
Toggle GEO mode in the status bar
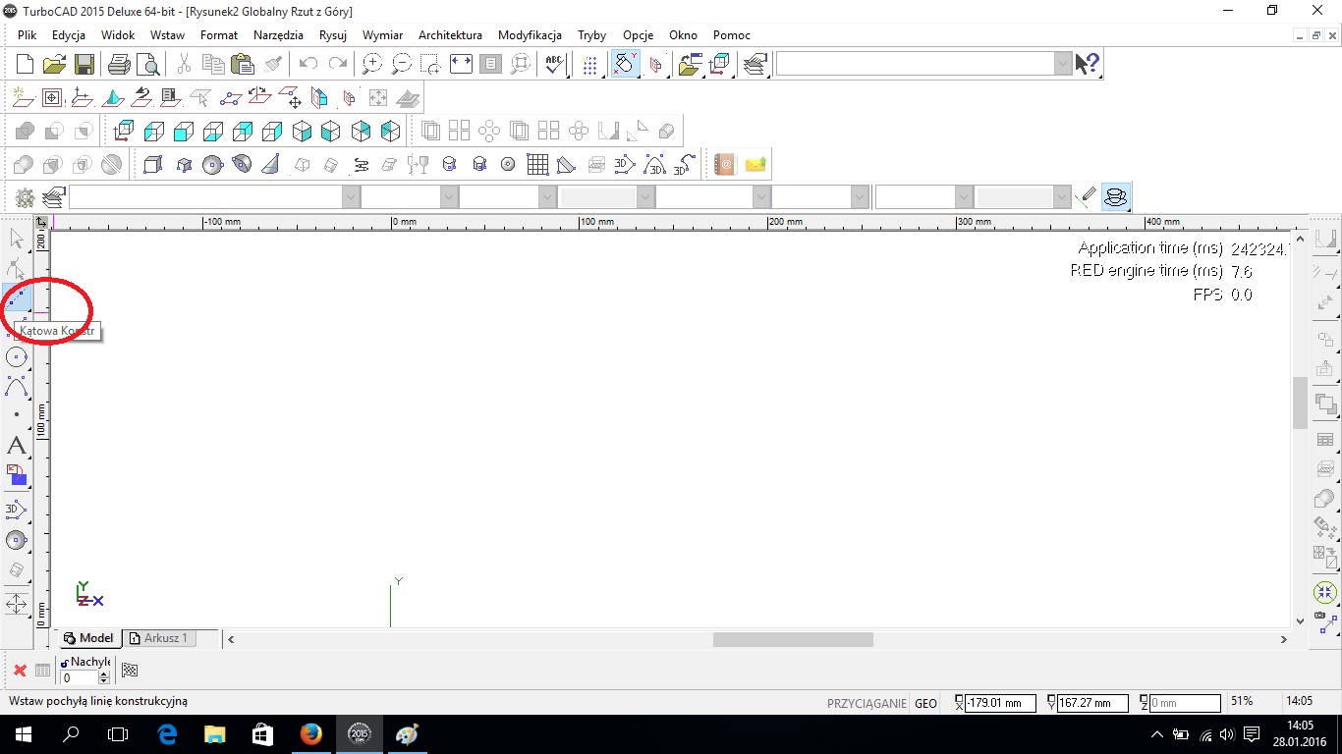click(x=925, y=703)
